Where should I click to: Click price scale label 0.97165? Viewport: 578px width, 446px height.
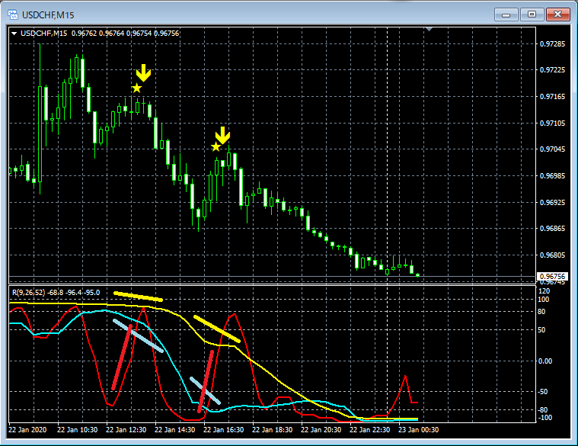tap(552, 97)
